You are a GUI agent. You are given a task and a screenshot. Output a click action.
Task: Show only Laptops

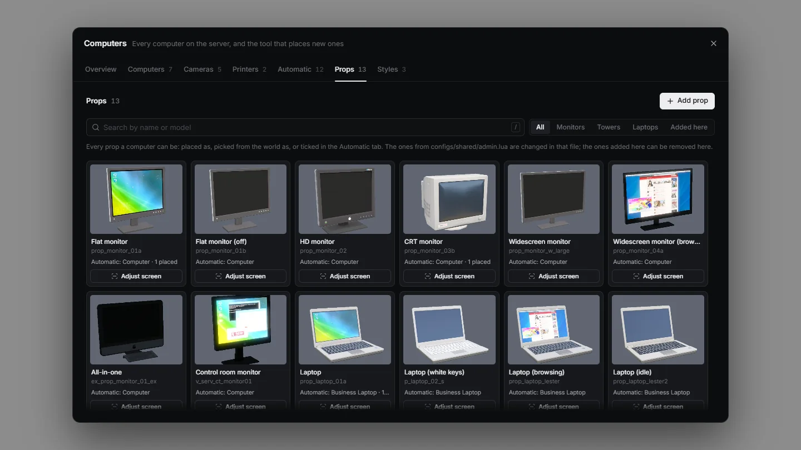(x=645, y=127)
